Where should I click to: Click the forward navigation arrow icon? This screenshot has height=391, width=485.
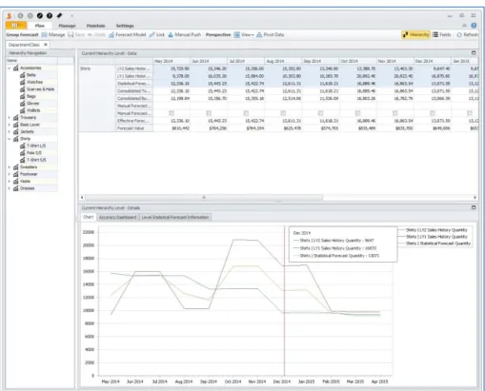tap(30, 15)
